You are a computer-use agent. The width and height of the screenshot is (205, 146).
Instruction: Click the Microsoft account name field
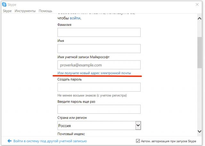click(x=99, y=65)
